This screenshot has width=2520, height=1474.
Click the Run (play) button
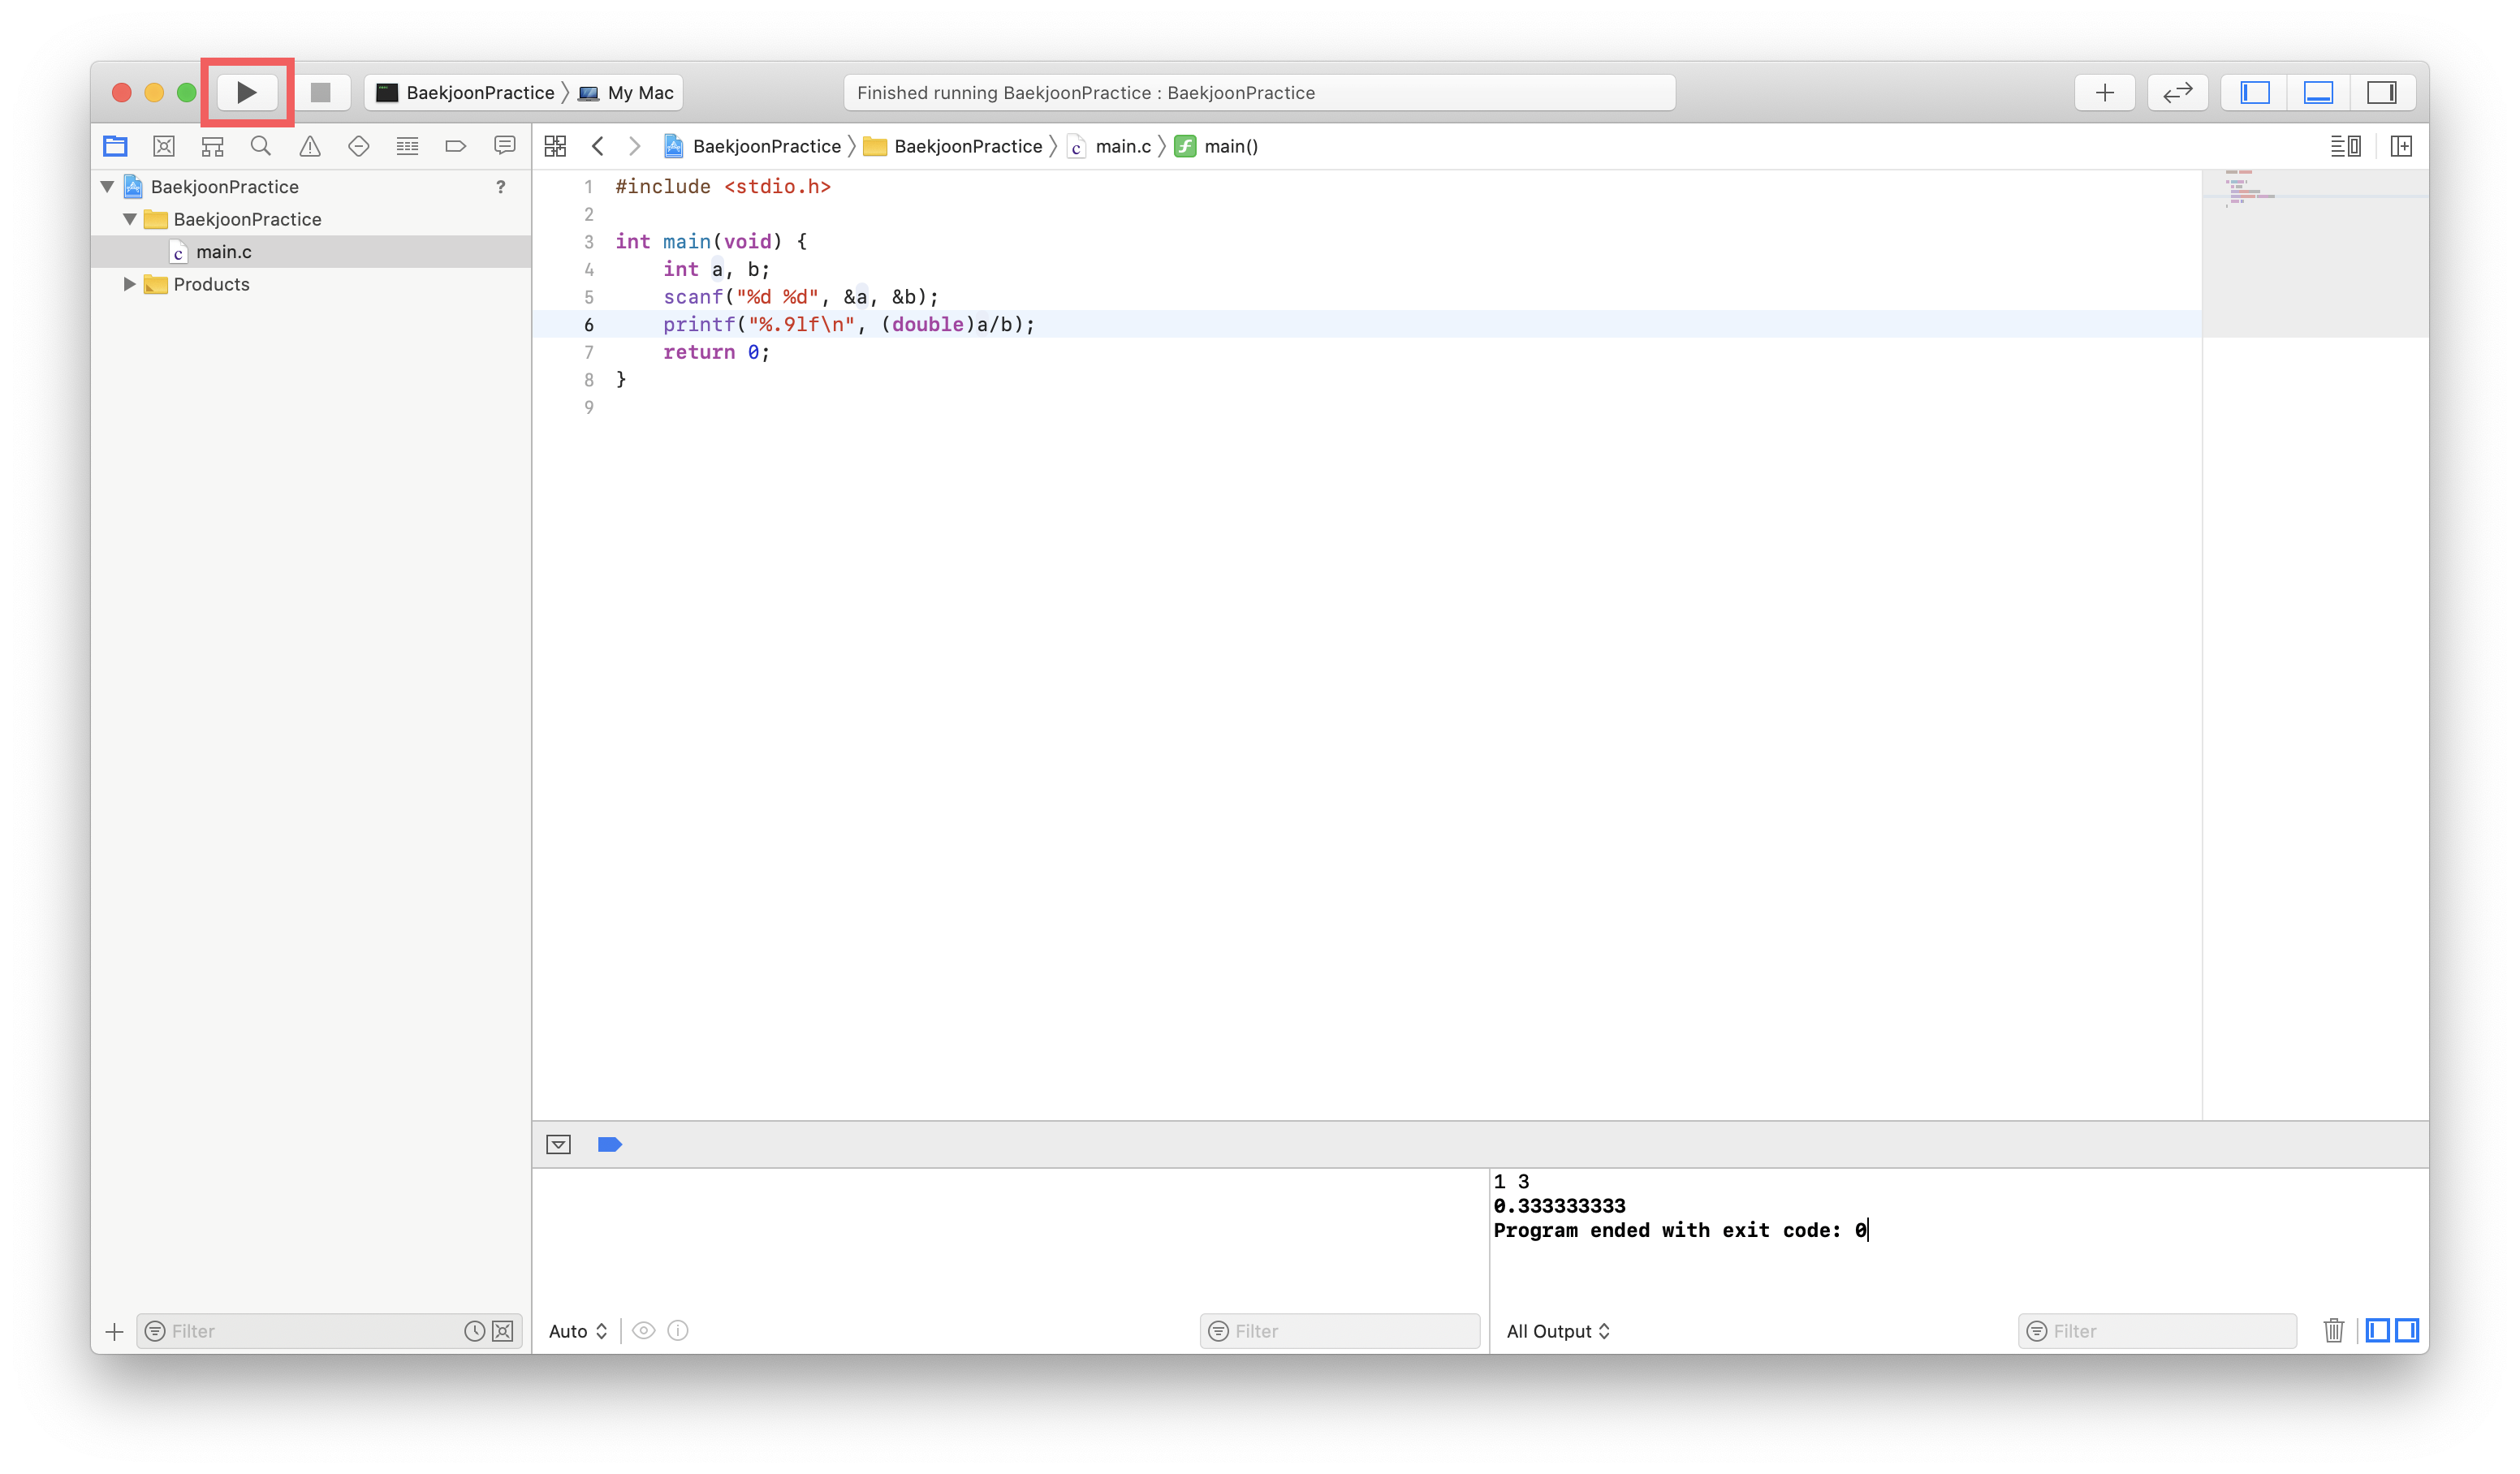246,93
